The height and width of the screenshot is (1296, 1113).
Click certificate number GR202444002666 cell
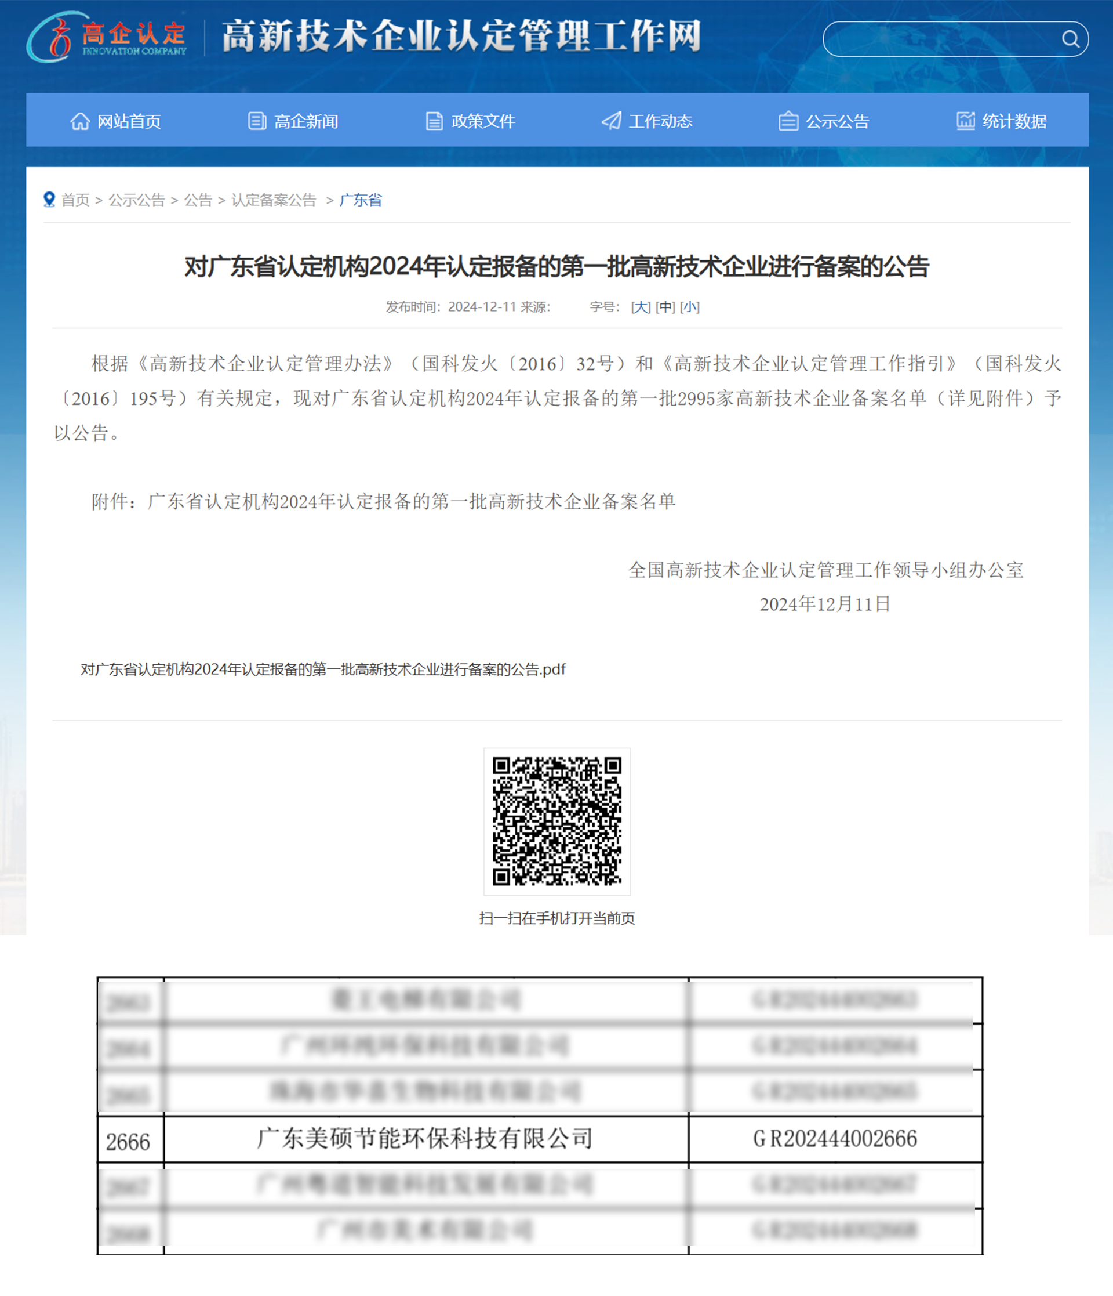(835, 1139)
